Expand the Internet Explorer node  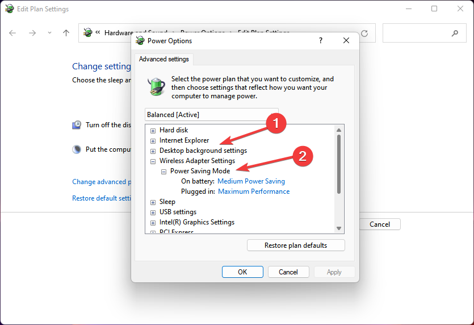(x=153, y=141)
